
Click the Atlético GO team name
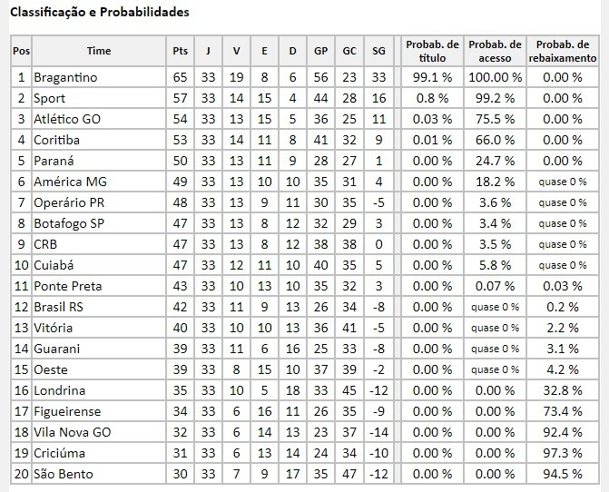tap(67, 119)
